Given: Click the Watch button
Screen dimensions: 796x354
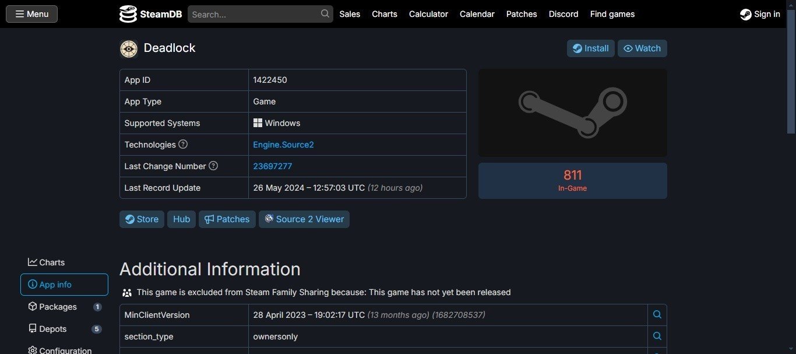Looking at the screenshot, I should coord(642,48).
